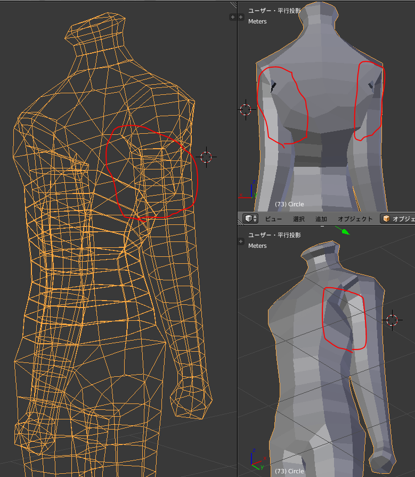Screen dimensions: 415x477
Task: Open the 選択 (Select) menu
Action: 299,219
